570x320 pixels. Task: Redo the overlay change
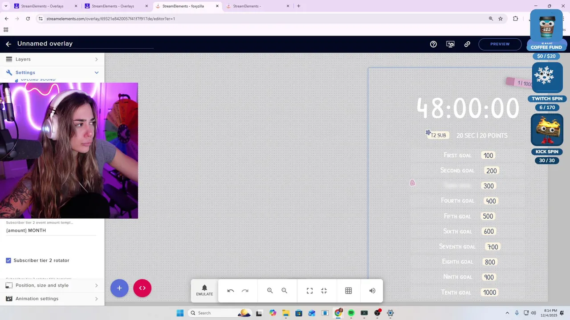point(245,291)
